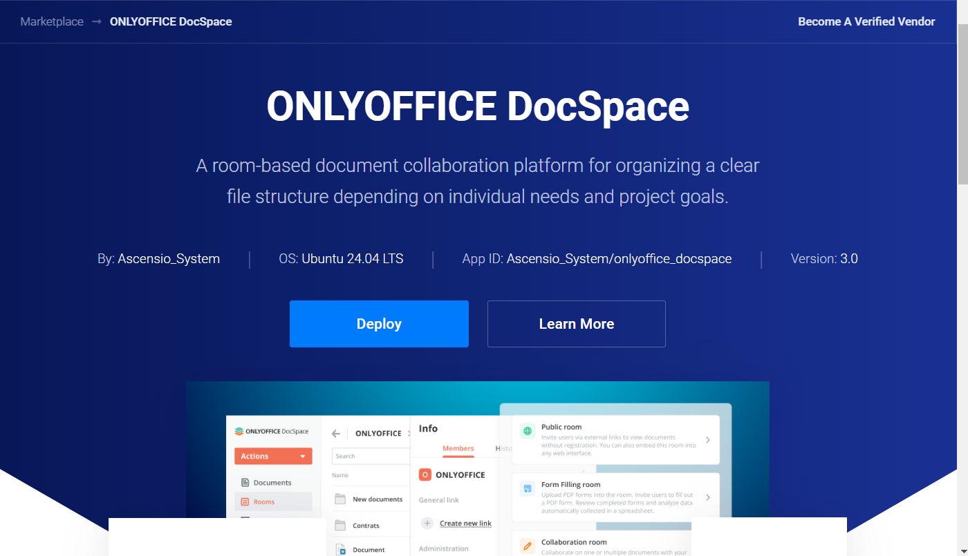
Task: Open Become A Verified Vendor link
Action: [x=866, y=21]
